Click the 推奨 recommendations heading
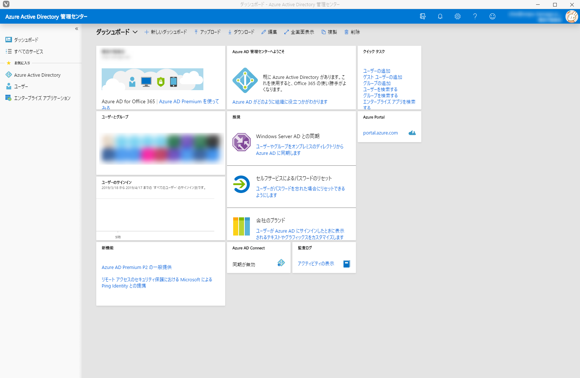 [x=236, y=117]
